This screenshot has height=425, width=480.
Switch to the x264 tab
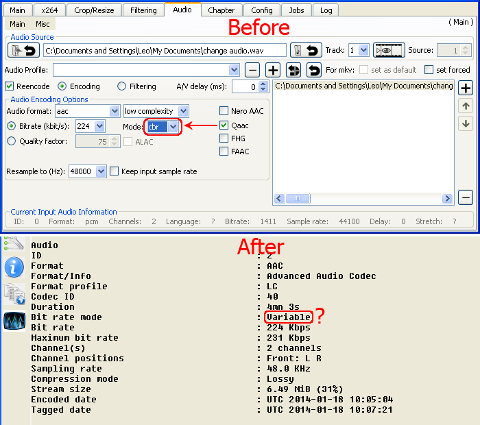pyautogui.click(x=49, y=10)
